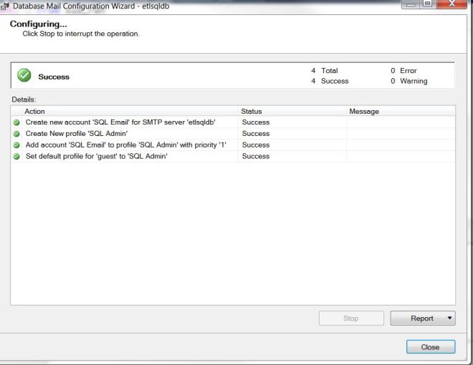473x365 pixels.
Task: Select the "Create new account 'SQL Email'" action text
Action: pyautogui.click(x=120, y=122)
